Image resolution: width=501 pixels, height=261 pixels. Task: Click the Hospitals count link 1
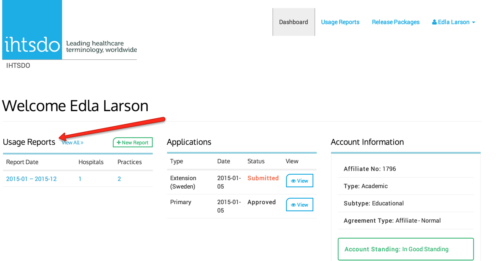click(x=80, y=179)
